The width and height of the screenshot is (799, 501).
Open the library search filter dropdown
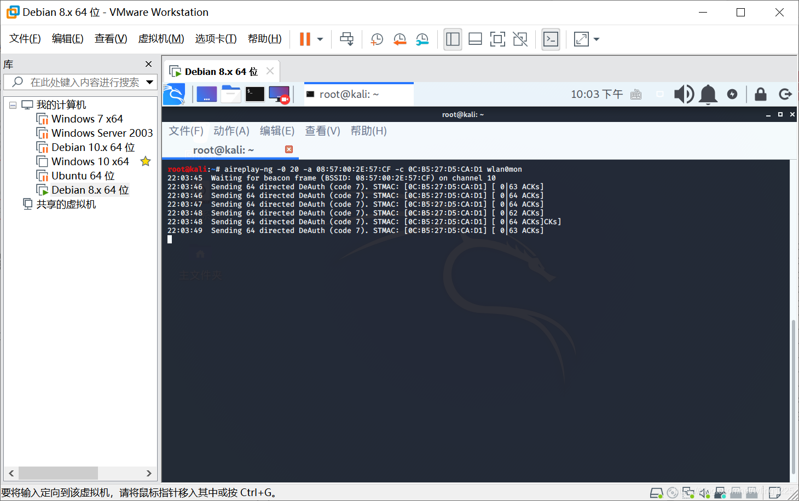[150, 82]
